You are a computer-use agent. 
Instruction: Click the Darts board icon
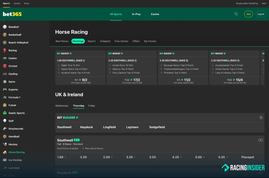pos(5,82)
